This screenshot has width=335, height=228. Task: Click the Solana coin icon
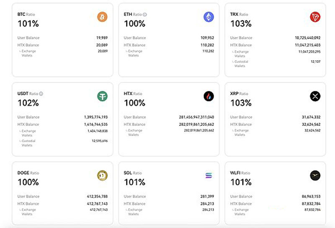point(209,176)
